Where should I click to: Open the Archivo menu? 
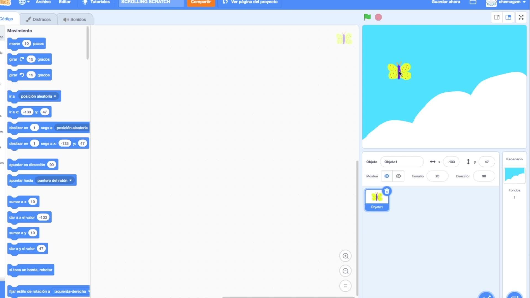click(43, 2)
